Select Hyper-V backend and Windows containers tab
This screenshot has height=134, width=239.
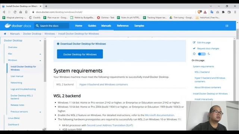104,84
